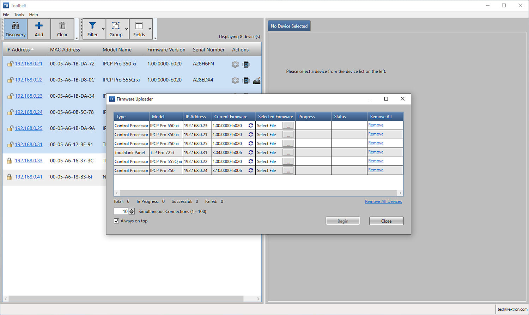The image size is (529, 315).
Task: Open the Tools menu
Action: pos(19,14)
